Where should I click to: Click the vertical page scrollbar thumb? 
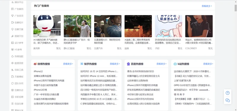236,8
